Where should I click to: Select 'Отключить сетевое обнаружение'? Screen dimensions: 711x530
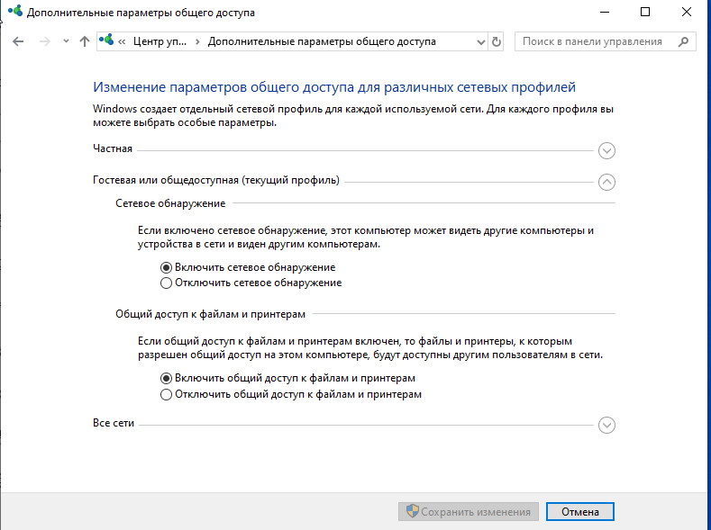[x=251, y=283]
